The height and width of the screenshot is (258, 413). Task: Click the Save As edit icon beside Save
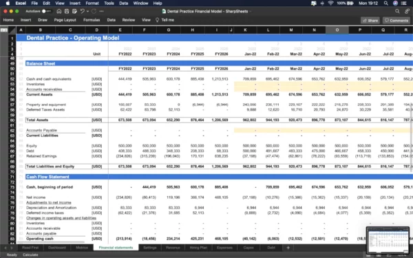click(74, 11)
